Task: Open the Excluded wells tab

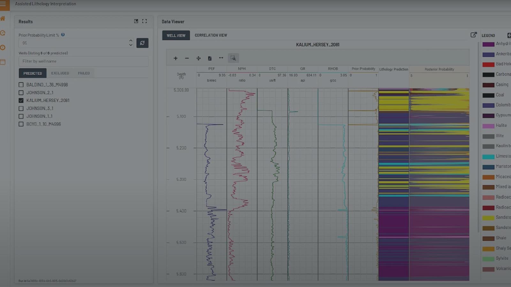Action: (60, 73)
